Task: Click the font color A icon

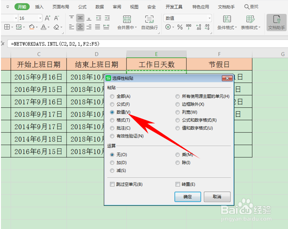Action: point(43,27)
